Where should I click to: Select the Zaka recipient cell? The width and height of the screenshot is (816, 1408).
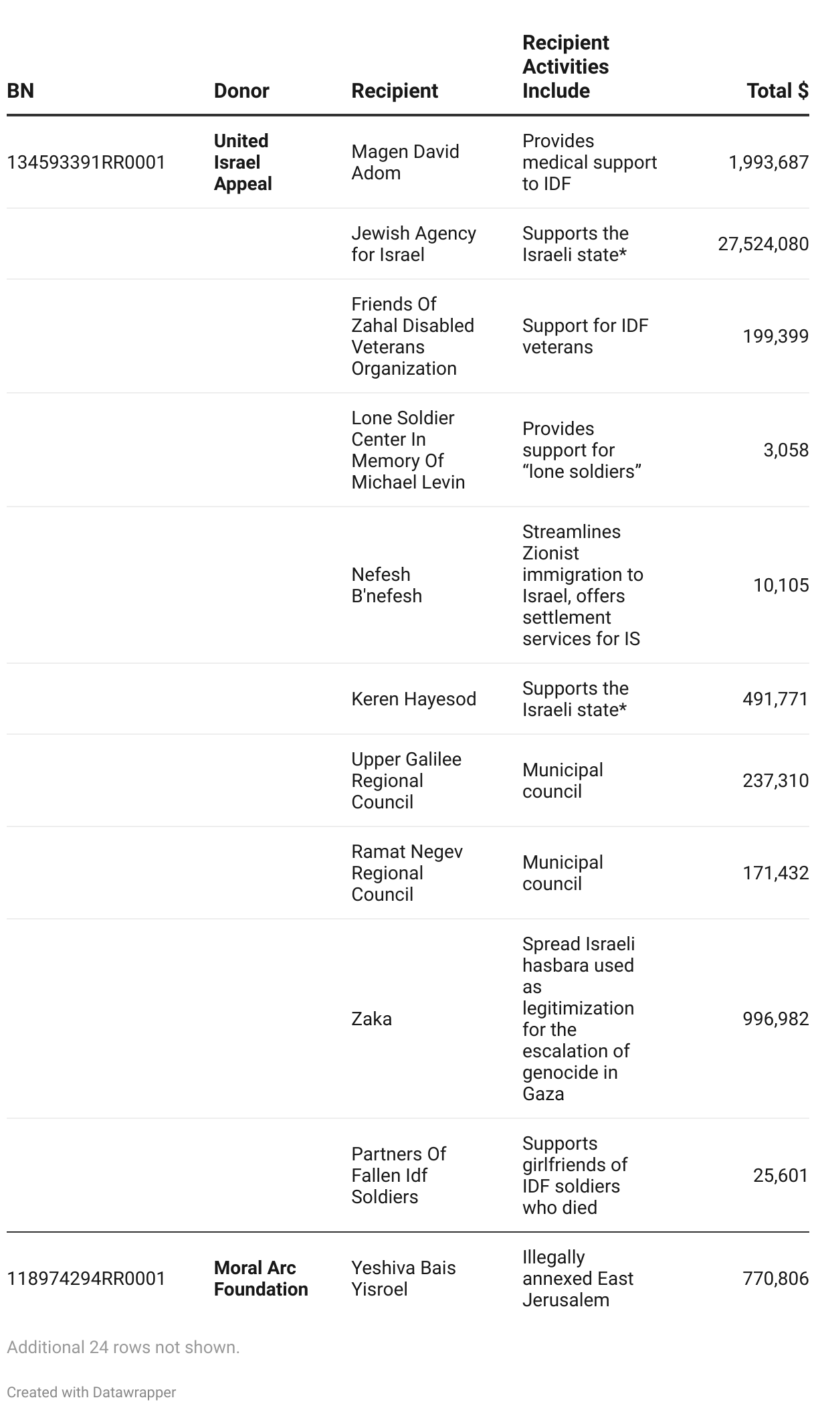click(371, 1019)
